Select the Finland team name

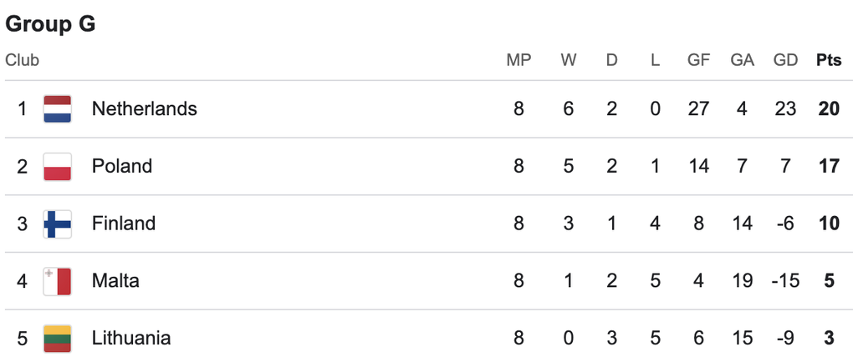tap(124, 224)
